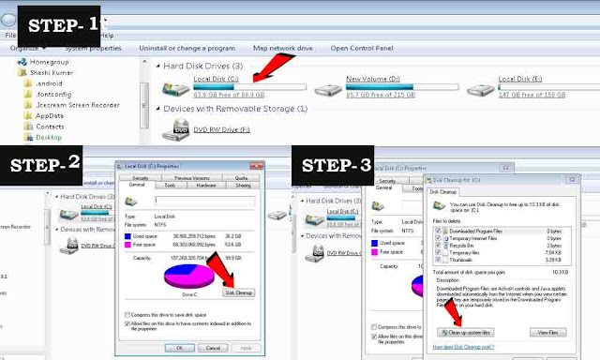The height and width of the screenshot is (360, 600).
Task: Click the Temporary Internet Files icon in list
Action: click(445, 238)
